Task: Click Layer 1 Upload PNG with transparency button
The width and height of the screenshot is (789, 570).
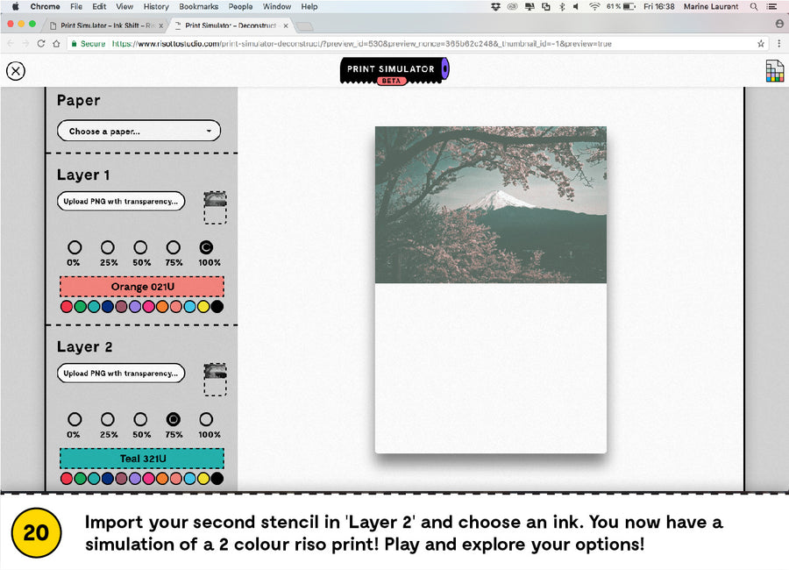Action: tap(121, 201)
